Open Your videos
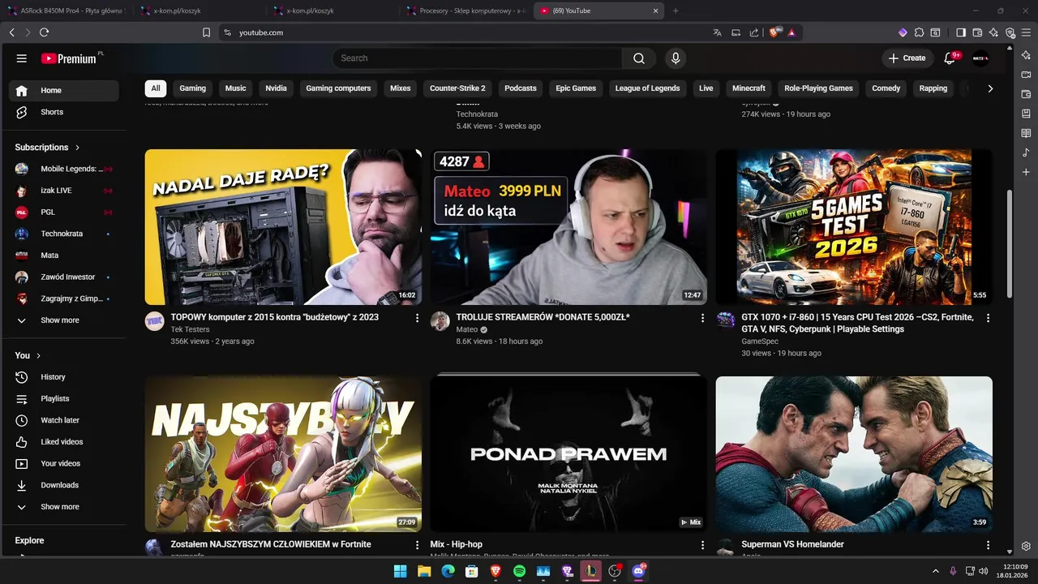The height and width of the screenshot is (584, 1038). coord(64,463)
